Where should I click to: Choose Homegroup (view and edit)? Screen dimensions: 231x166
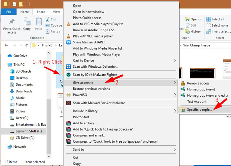point(207,95)
